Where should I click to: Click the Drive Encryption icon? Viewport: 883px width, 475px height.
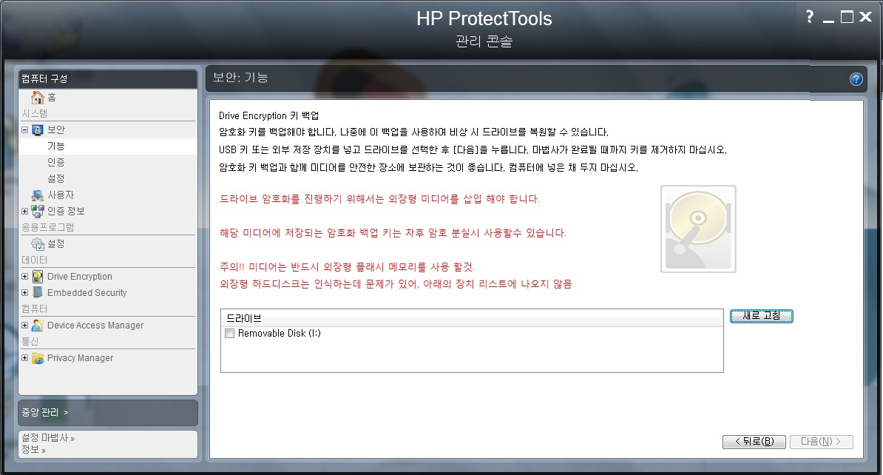pyautogui.click(x=37, y=277)
